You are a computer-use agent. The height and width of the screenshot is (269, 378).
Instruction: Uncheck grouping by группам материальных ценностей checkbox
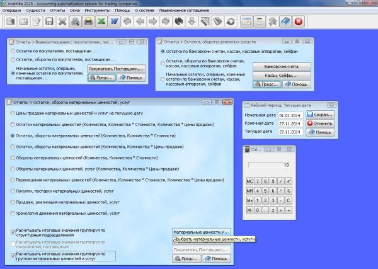pos(13,255)
